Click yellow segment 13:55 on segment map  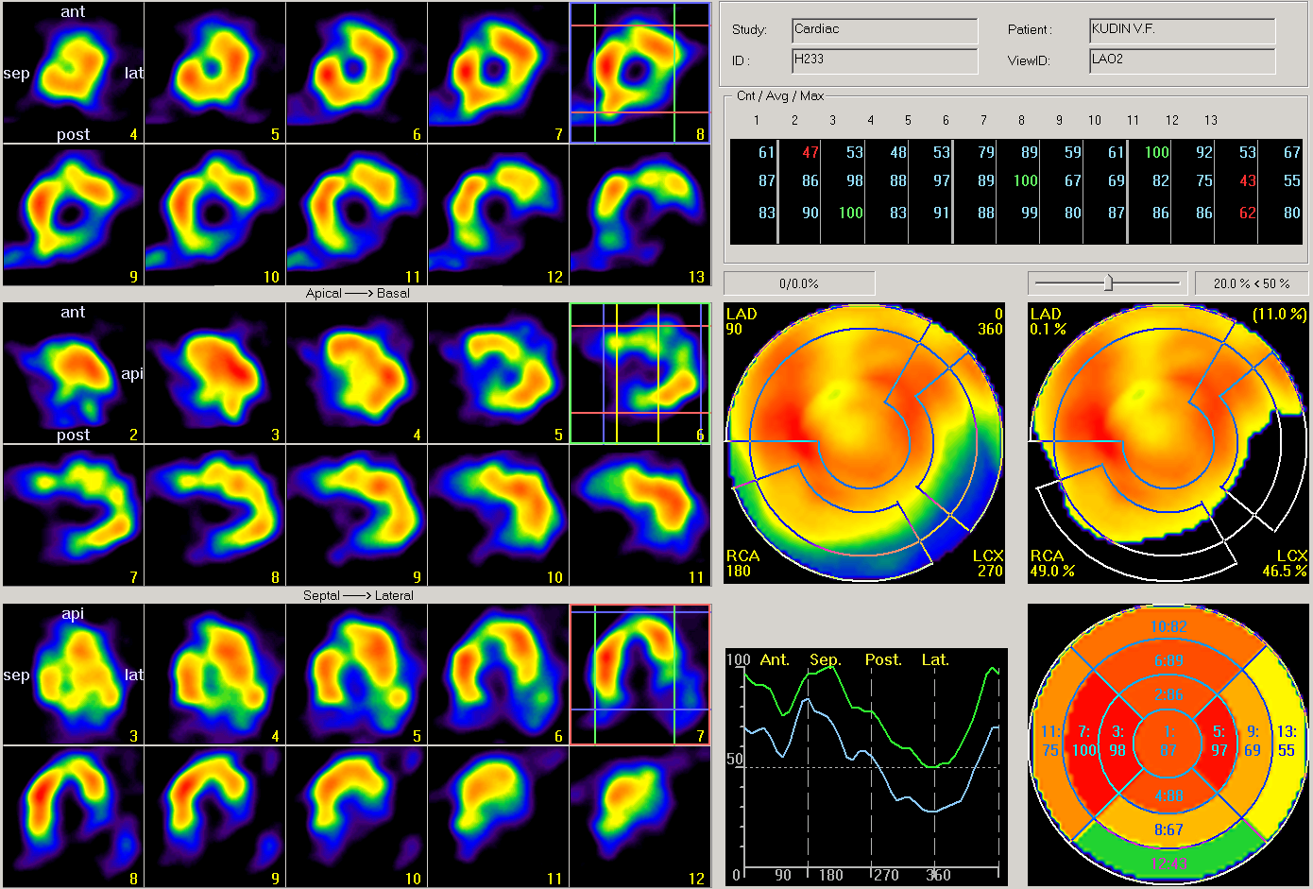[x=1287, y=741]
